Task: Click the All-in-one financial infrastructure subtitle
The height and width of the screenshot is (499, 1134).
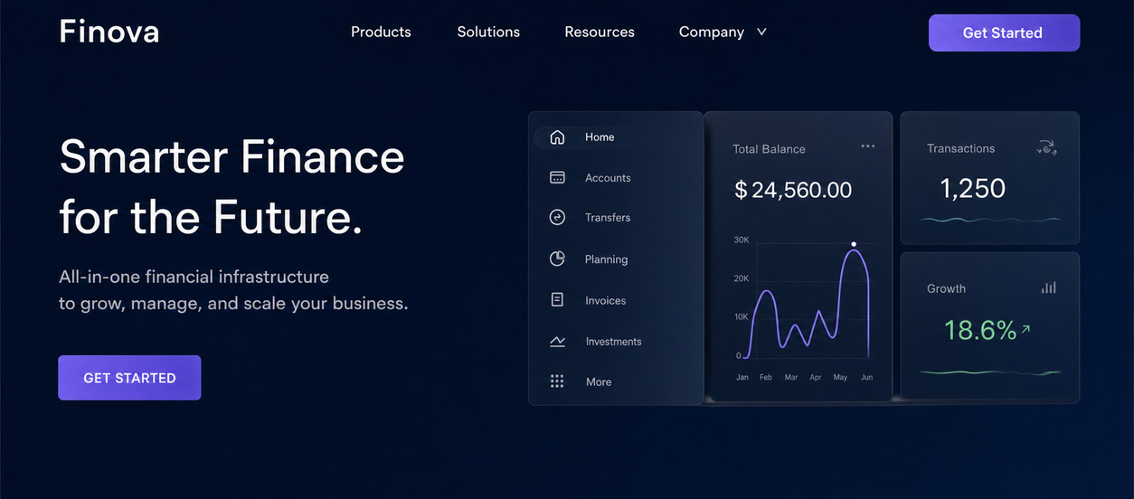Action: (194, 277)
